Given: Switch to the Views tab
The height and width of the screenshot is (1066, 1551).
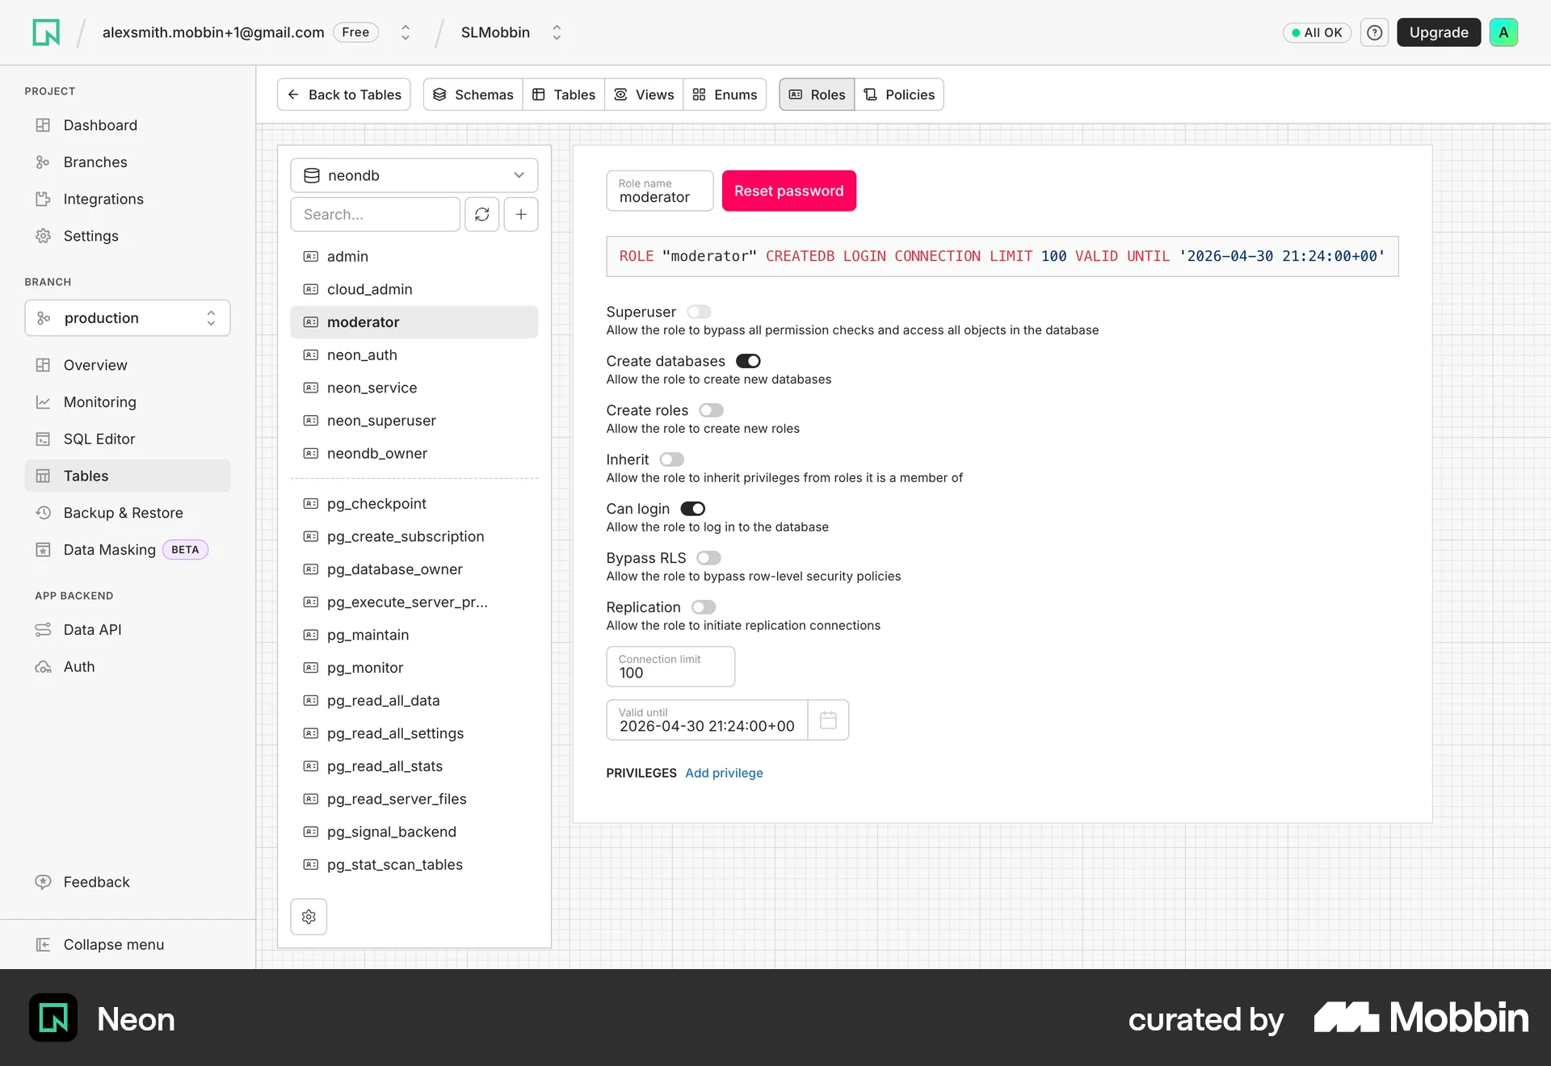Looking at the screenshot, I should [x=644, y=94].
